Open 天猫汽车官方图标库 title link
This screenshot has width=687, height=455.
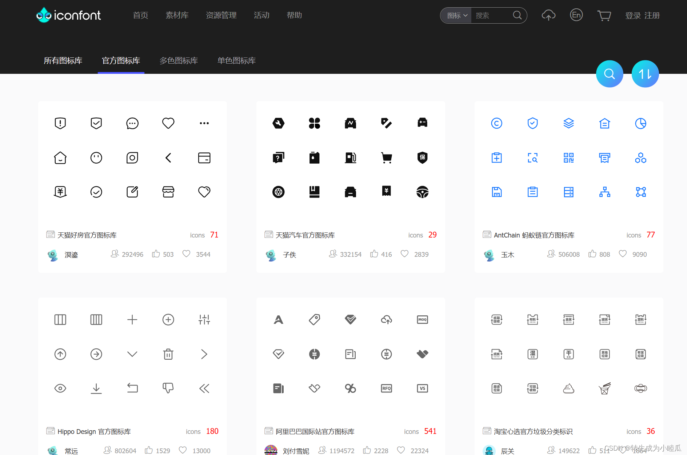click(305, 235)
